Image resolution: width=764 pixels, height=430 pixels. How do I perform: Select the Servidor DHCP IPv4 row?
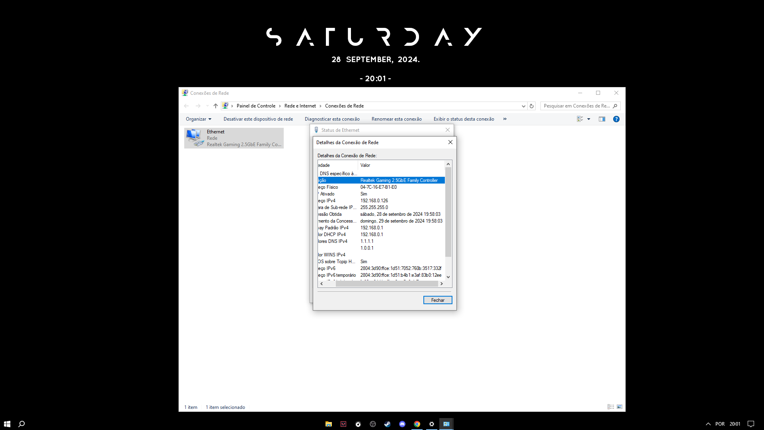(x=381, y=235)
